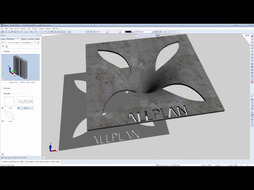Click the navigation mode icon beside Central perspective

click(158, 35)
